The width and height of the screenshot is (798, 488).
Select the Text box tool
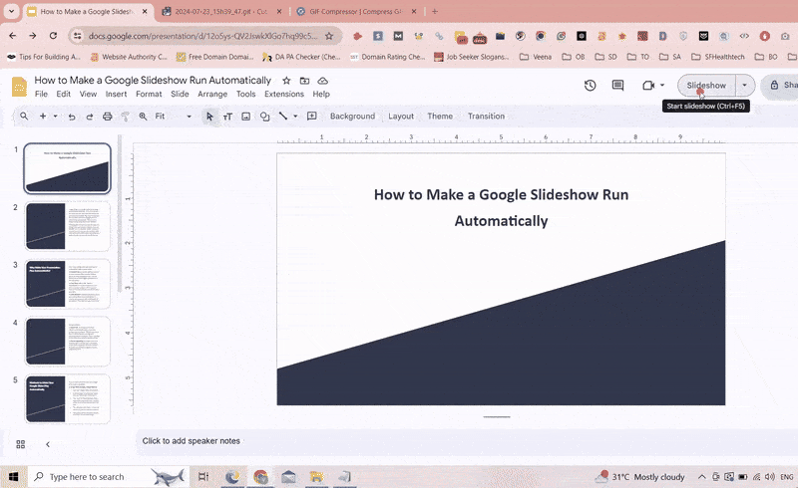click(227, 117)
